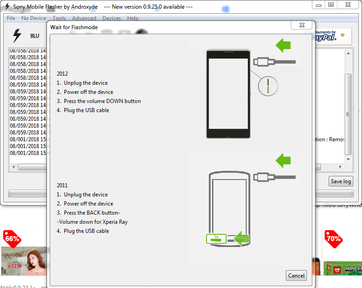The height and width of the screenshot is (288, 362).
Task: Click the Save log button
Action: tap(341, 181)
